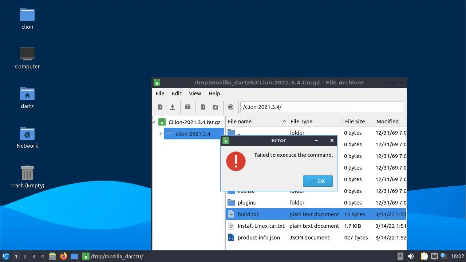466x262 pixels.
Task: Click the Extract archive toolbar icon
Action: pyautogui.click(x=188, y=107)
